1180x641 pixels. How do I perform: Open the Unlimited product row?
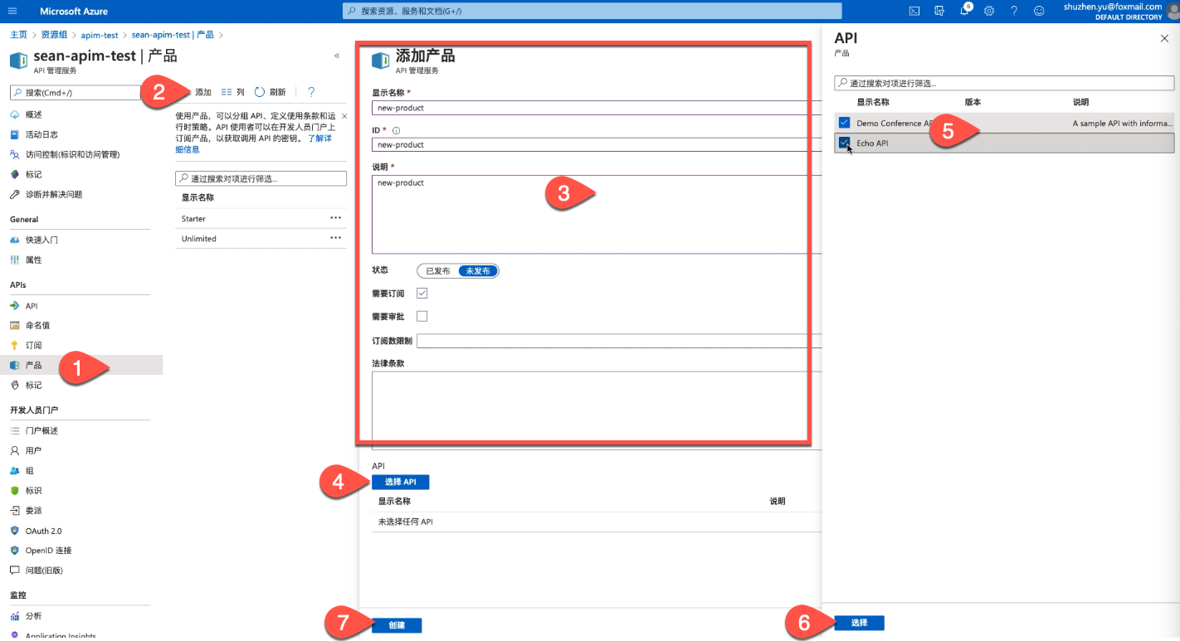pos(261,239)
